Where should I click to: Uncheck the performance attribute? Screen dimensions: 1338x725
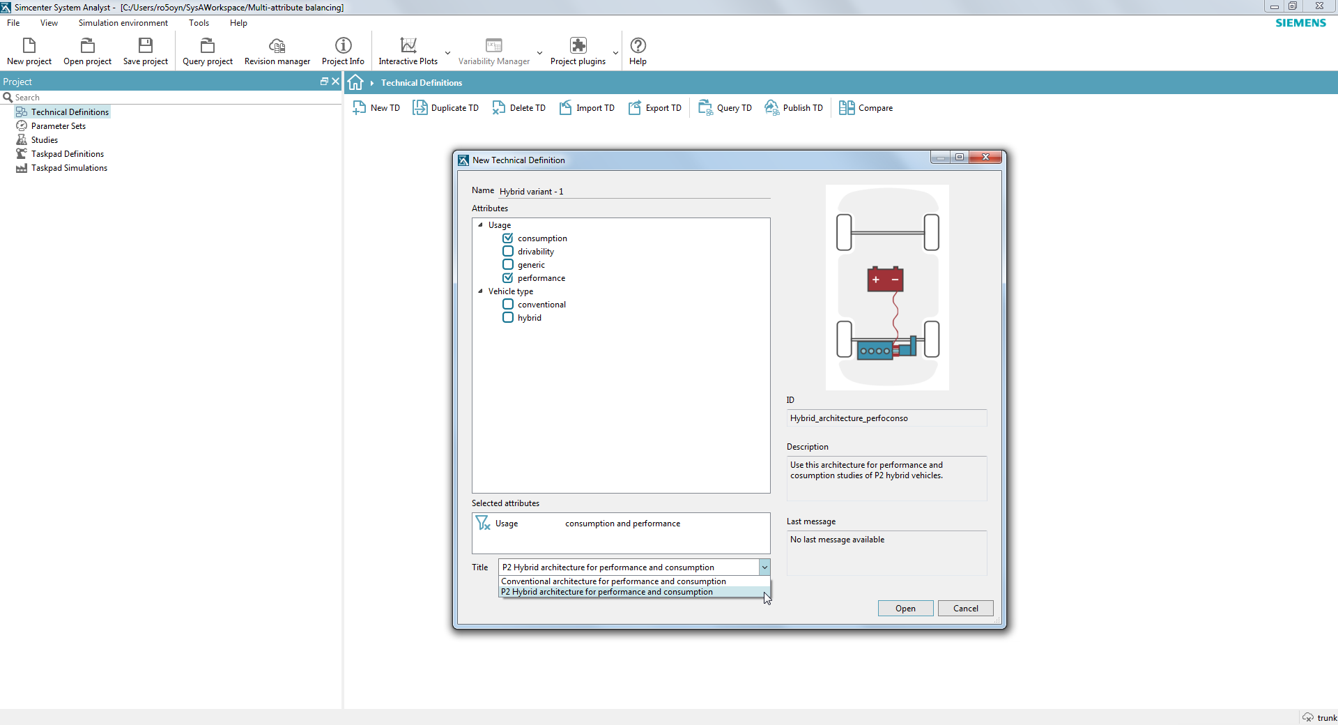click(x=507, y=277)
